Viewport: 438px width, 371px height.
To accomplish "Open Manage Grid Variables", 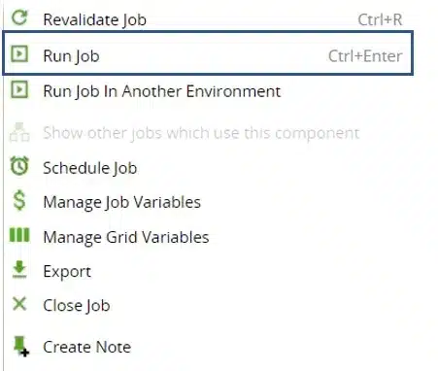I will (x=208, y=237).
